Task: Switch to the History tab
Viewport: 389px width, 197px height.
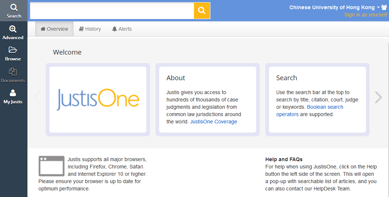Action: (x=90, y=29)
